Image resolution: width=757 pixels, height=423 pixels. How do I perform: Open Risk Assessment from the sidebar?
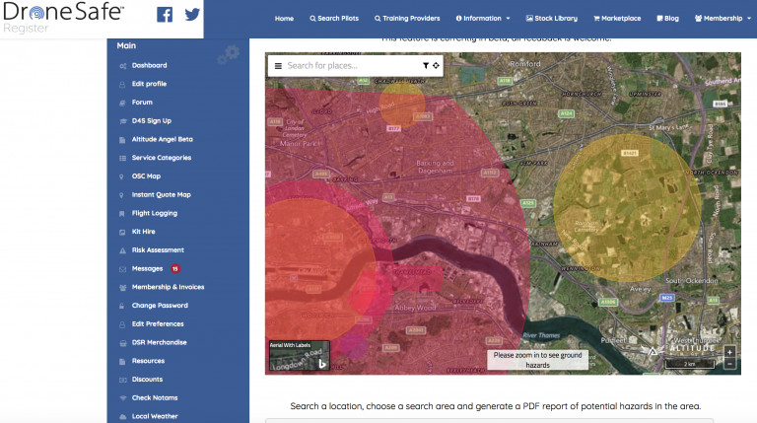coord(158,249)
